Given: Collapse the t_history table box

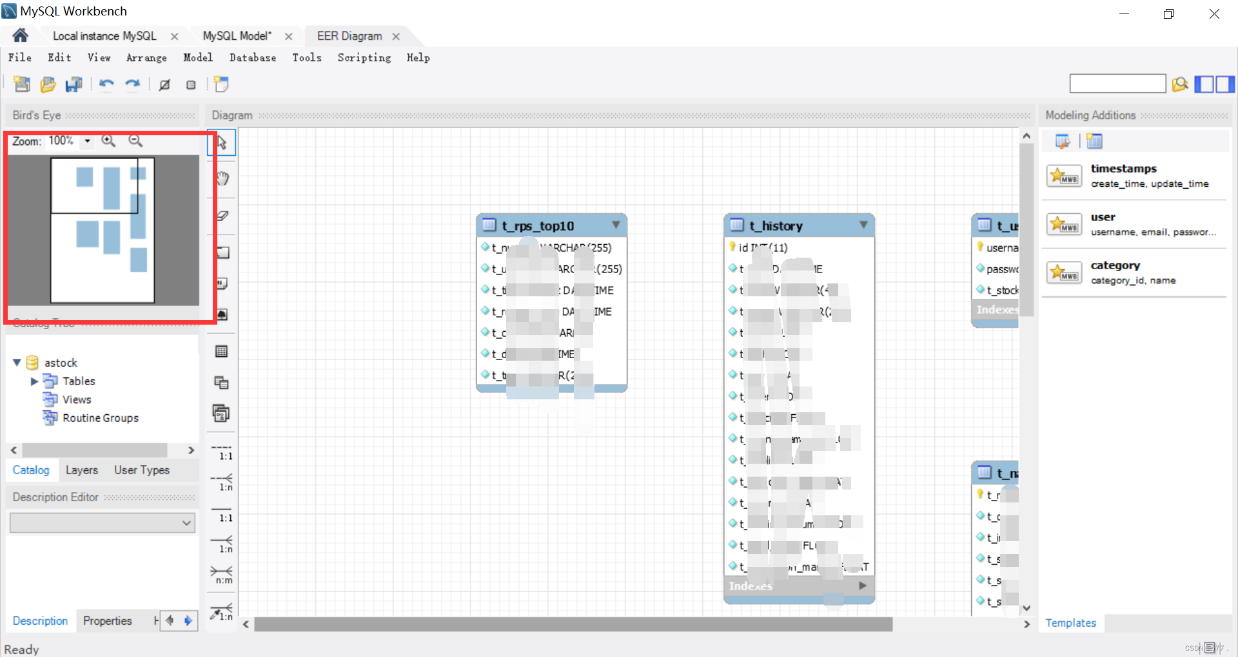Looking at the screenshot, I should [x=863, y=225].
